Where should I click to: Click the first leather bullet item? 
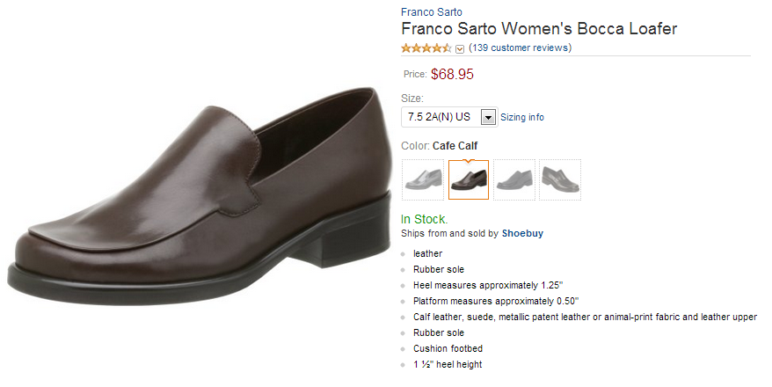427,253
